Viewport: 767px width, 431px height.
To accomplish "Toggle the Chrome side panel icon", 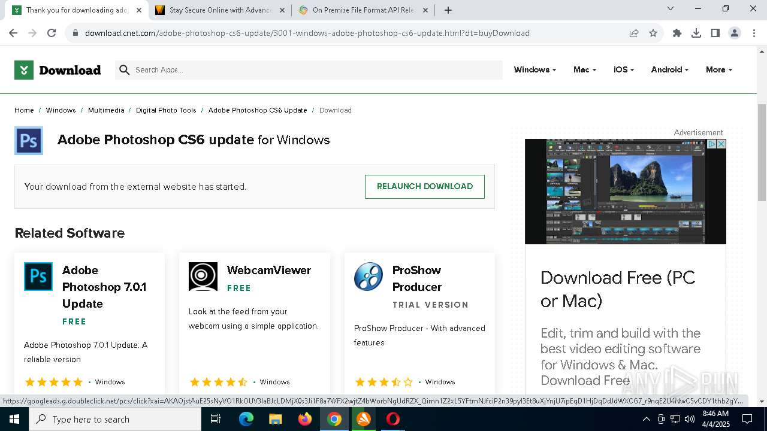I will [x=715, y=33].
